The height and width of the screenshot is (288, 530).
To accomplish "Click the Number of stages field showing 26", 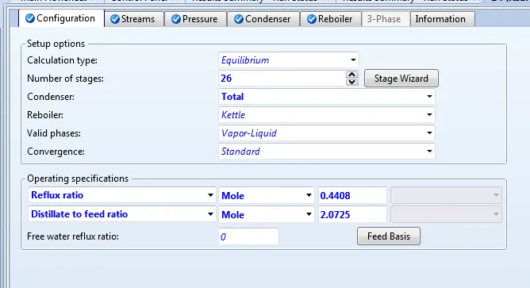I will click(x=282, y=79).
